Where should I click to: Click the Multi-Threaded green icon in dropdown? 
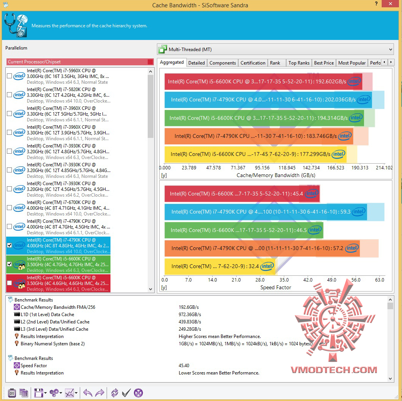(x=163, y=49)
